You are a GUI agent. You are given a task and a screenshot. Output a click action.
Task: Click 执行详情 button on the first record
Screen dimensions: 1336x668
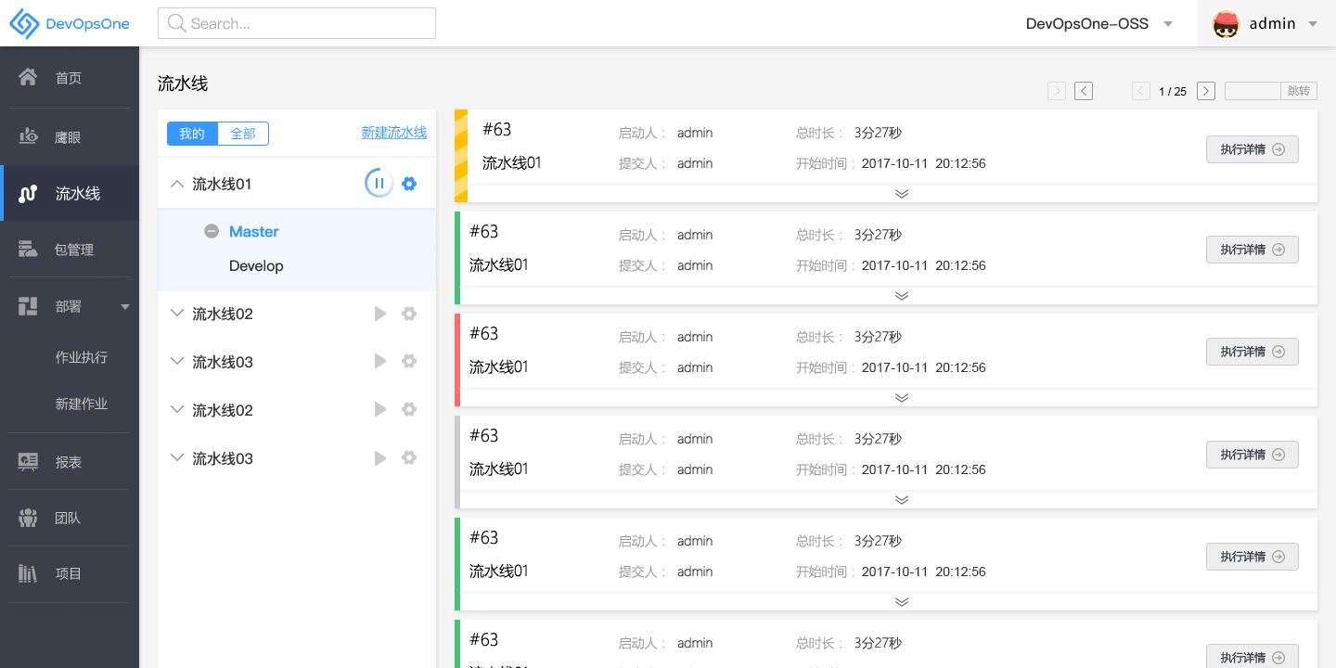tap(1252, 149)
